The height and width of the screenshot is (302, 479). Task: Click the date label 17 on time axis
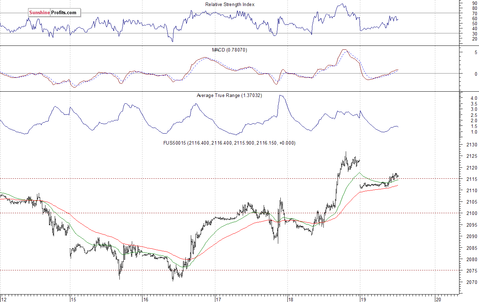pyautogui.click(x=218, y=299)
